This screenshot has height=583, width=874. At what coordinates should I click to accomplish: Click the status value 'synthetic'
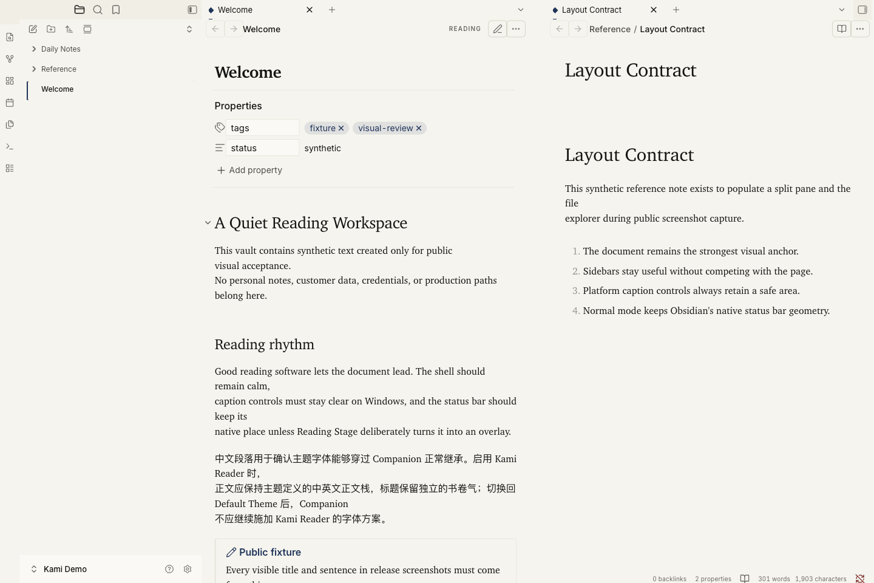pyautogui.click(x=323, y=148)
